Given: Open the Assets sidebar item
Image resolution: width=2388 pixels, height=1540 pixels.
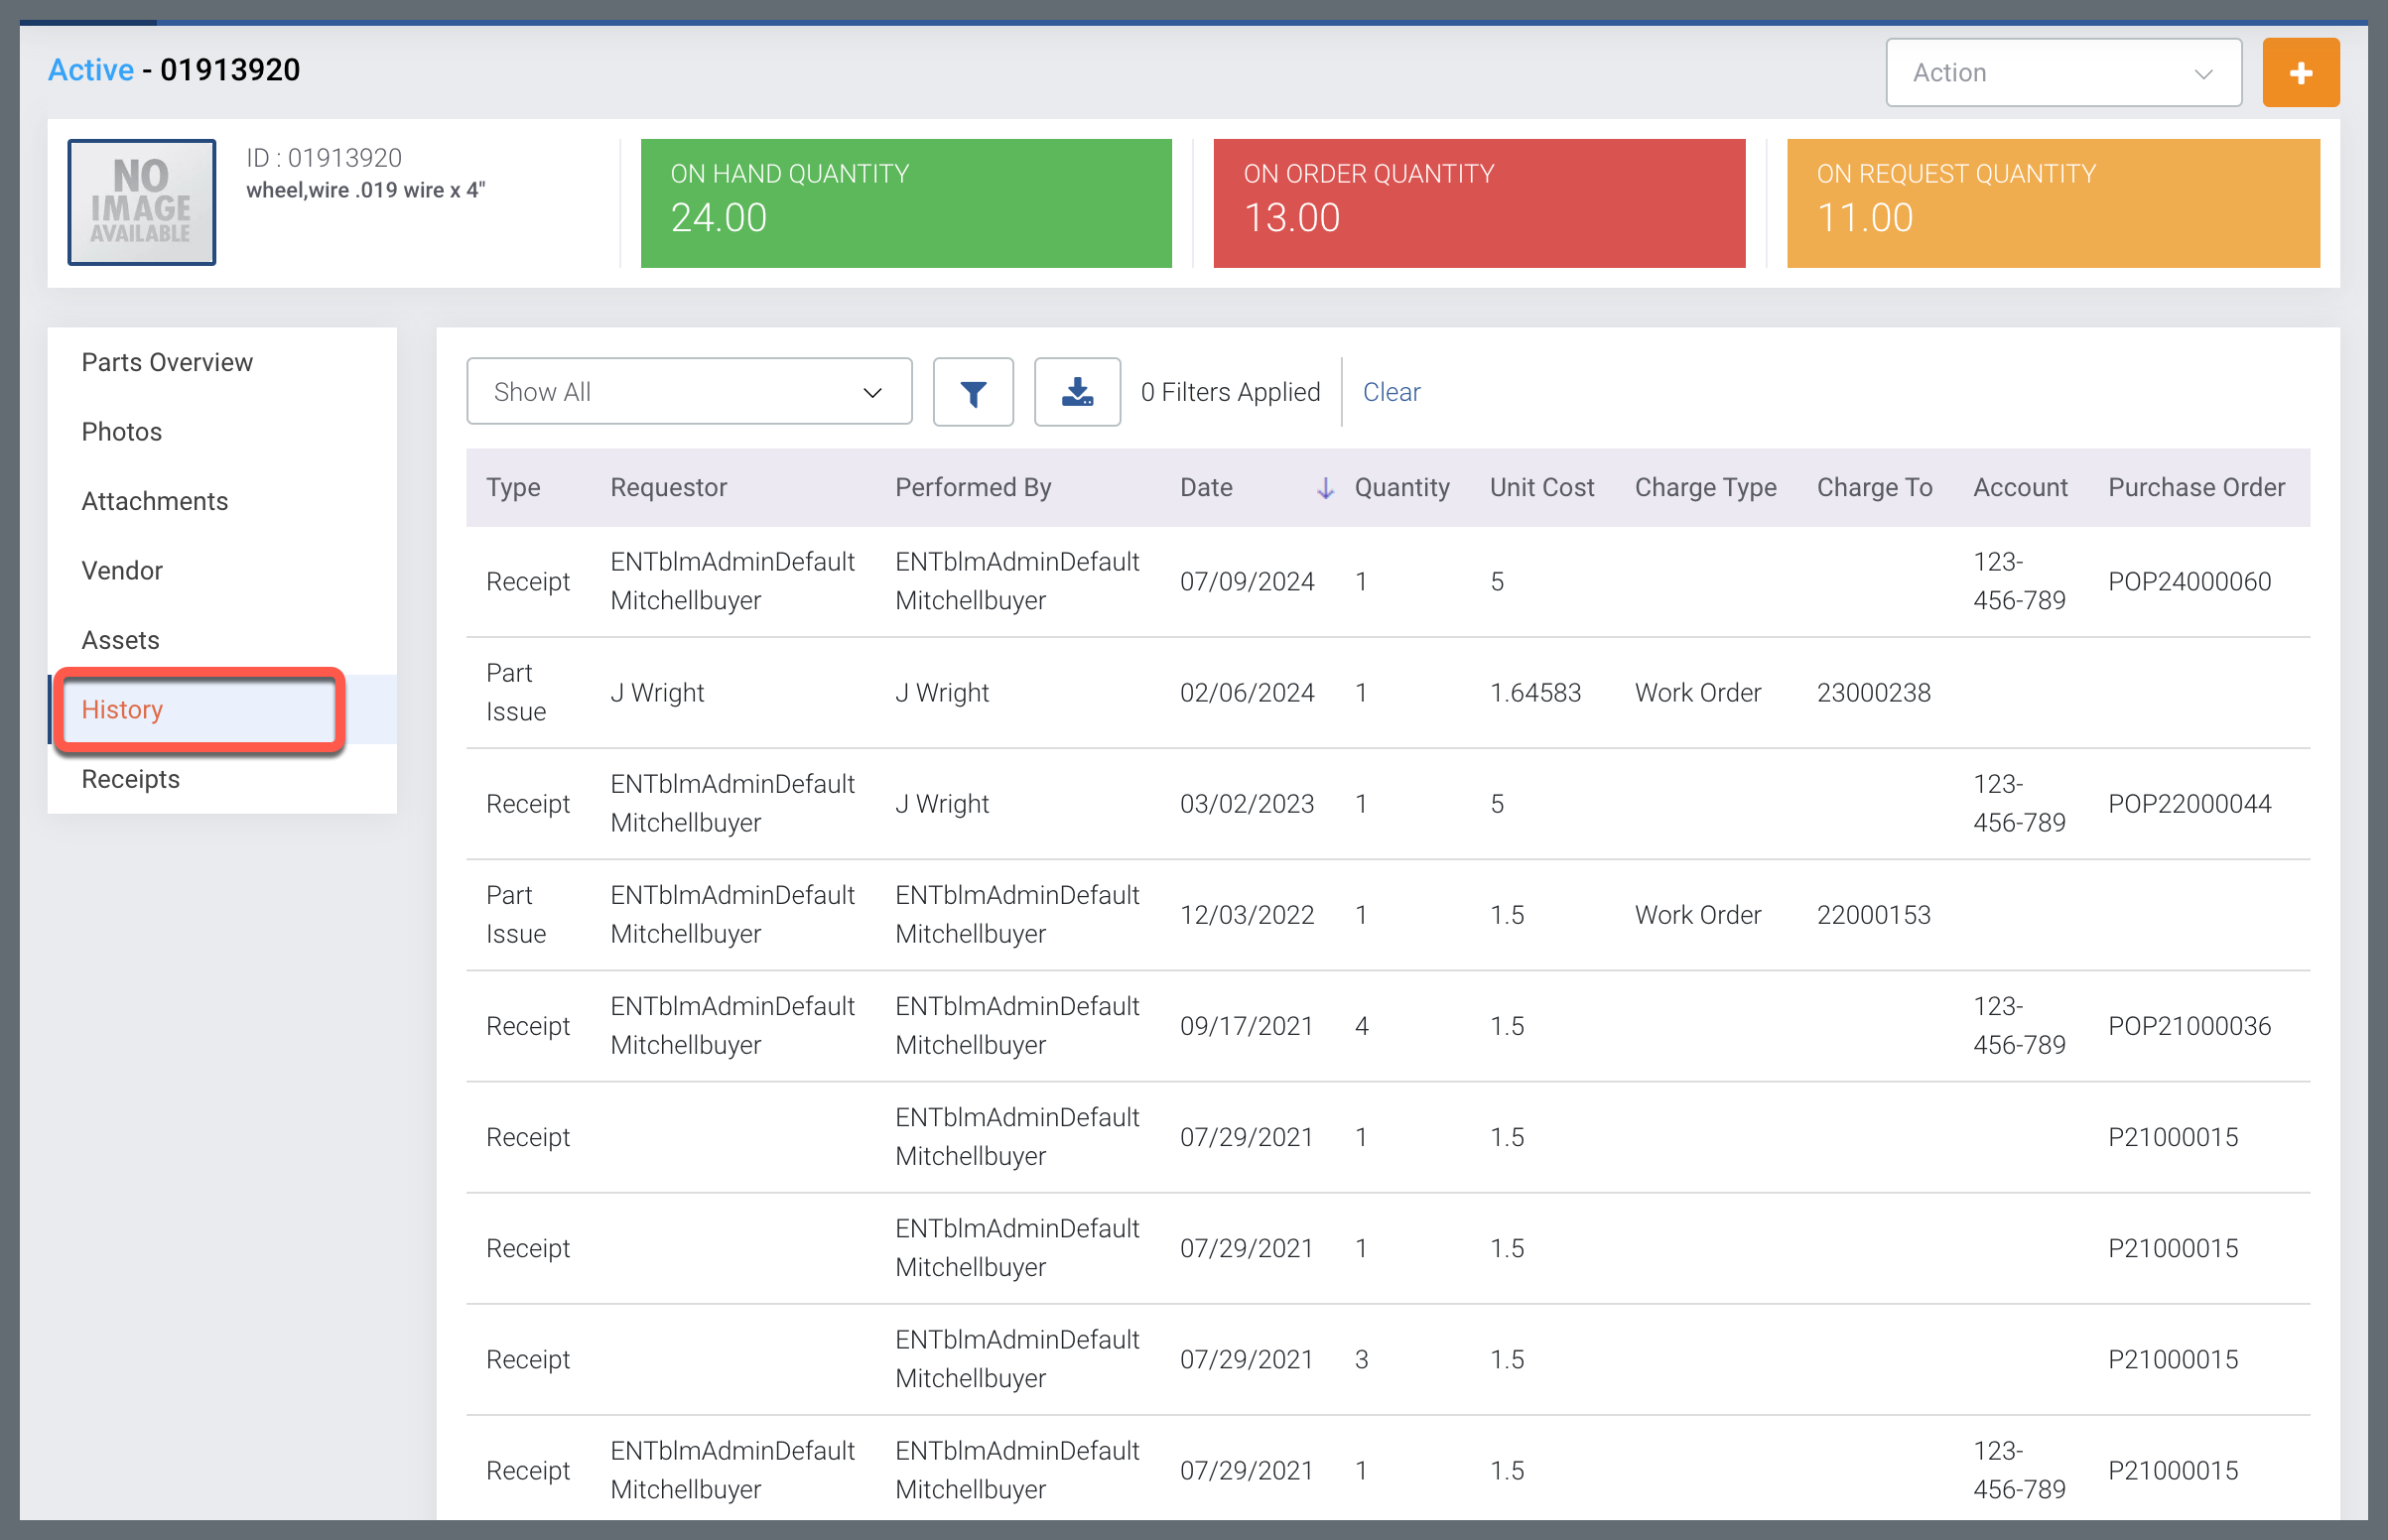Looking at the screenshot, I should pos(121,640).
